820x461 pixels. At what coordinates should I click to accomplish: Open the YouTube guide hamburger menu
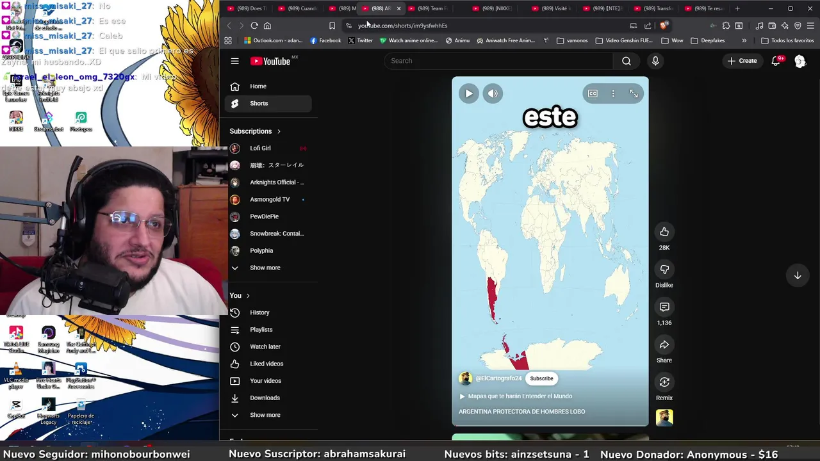click(234, 61)
